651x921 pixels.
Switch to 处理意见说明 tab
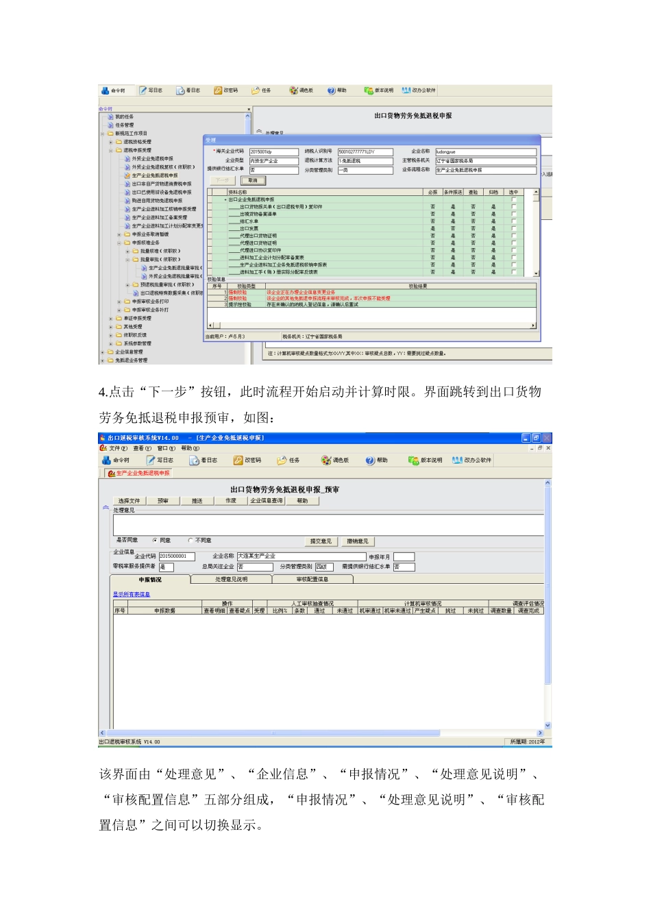coord(231,580)
